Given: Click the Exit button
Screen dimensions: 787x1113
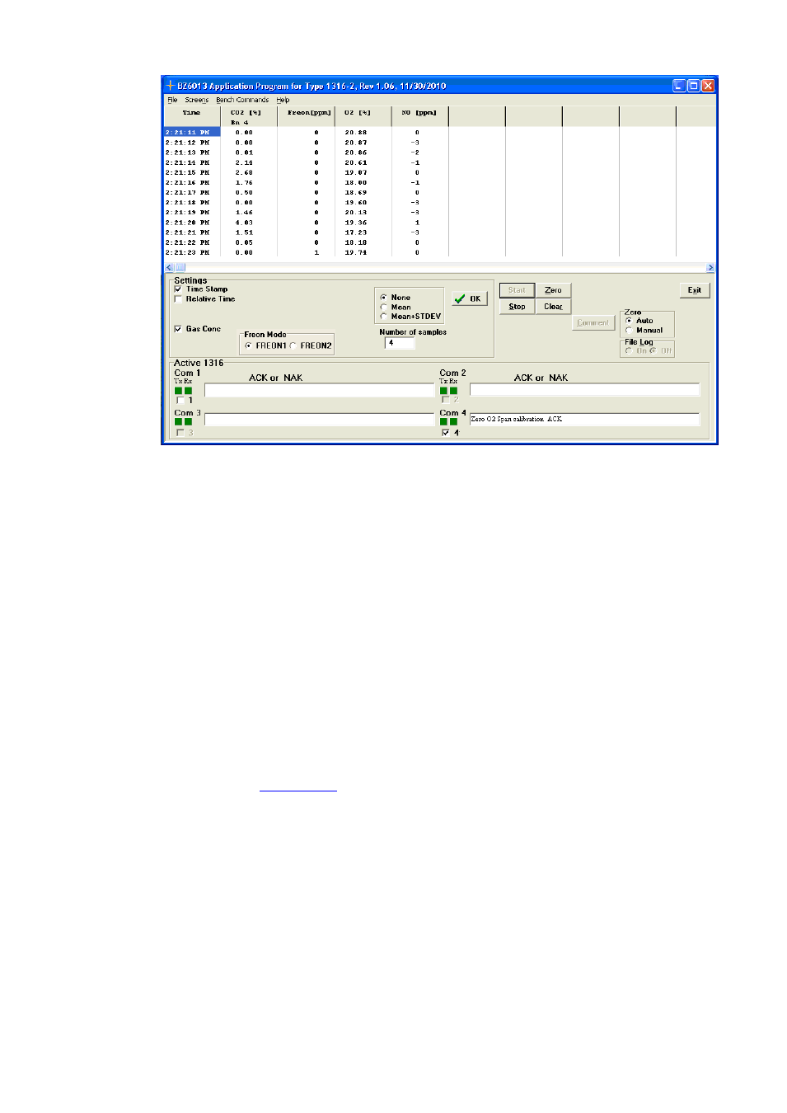Looking at the screenshot, I should tap(695, 290).
